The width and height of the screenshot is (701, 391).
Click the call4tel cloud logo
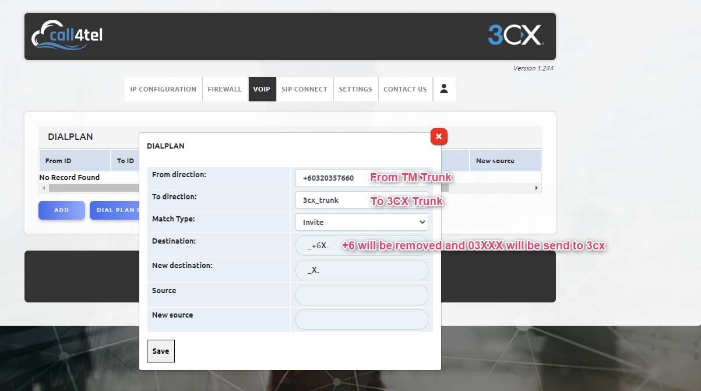(67, 36)
